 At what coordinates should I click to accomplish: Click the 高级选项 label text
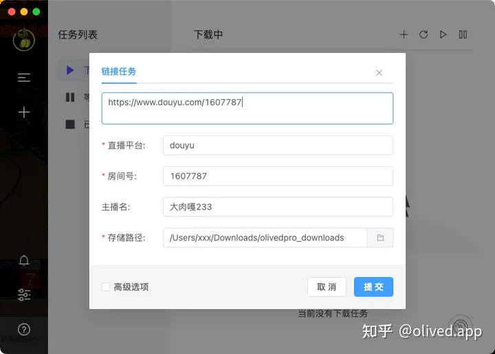(x=131, y=287)
